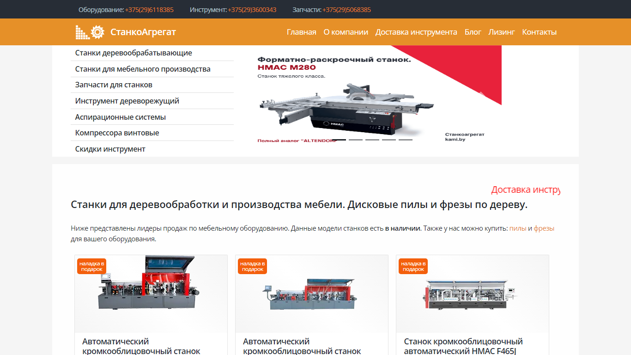Select category Станки деревообрабатывающие
The width and height of the screenshot is (631, 355).
(152, 53)
